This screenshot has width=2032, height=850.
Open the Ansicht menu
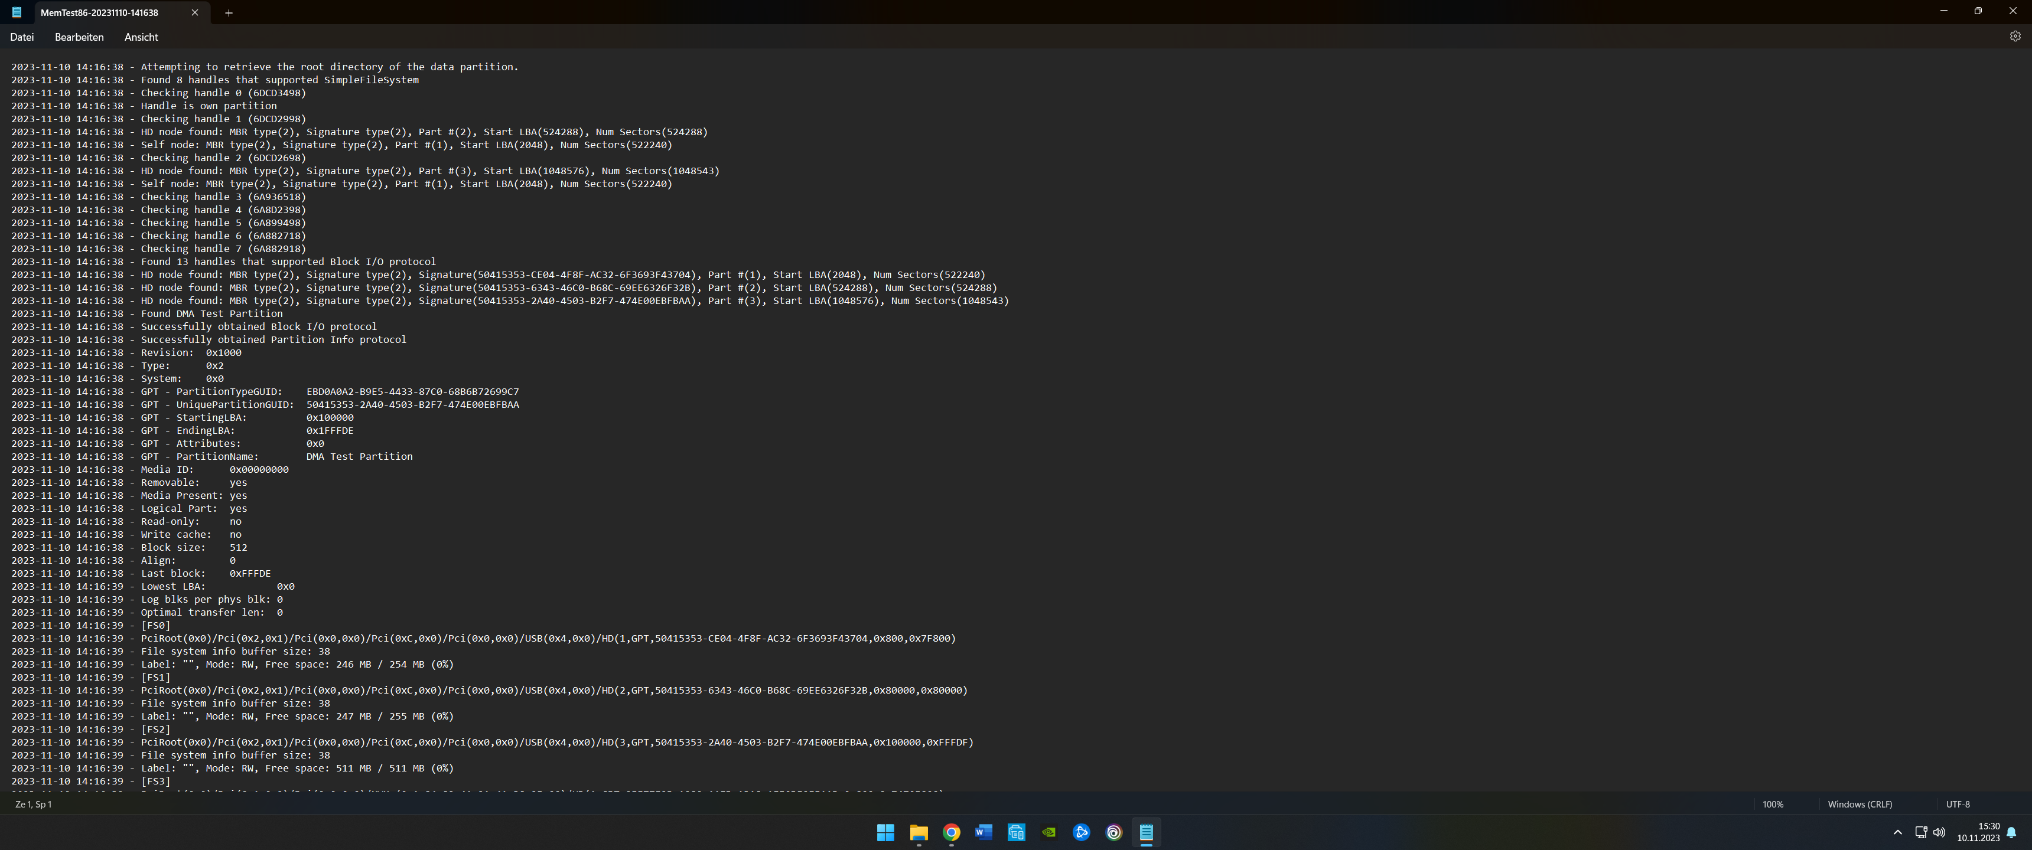pyautogui.click(x=141, y=37)
